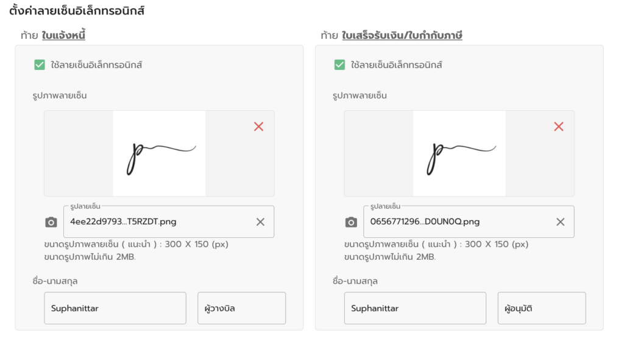Clear the 0656771296...D0UN0Q.png file name
This screenshot has width=624, height=345.
[561, 221]
